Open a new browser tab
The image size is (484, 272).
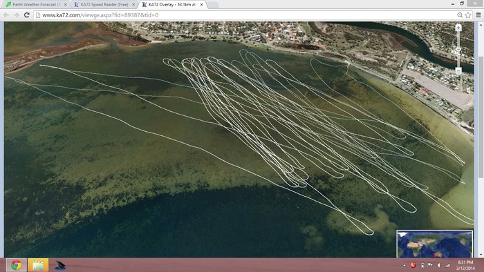tap(213, 5)
